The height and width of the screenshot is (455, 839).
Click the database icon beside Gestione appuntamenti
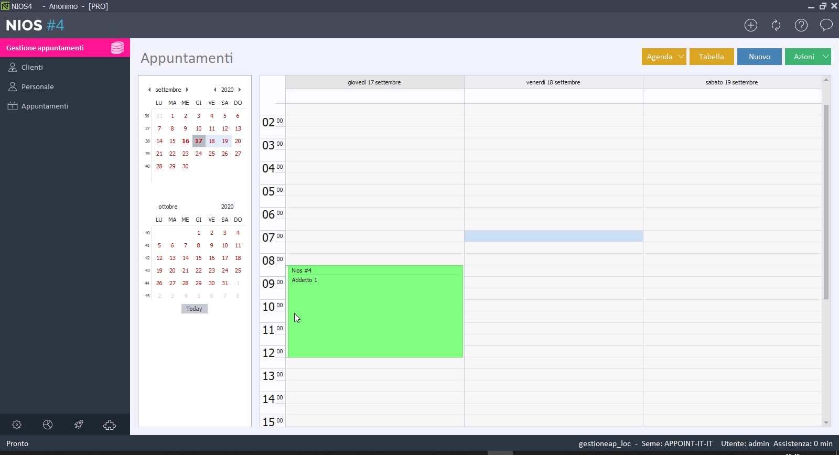point(117,48)
